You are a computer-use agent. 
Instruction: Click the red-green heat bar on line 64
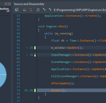tap(35, 55)
